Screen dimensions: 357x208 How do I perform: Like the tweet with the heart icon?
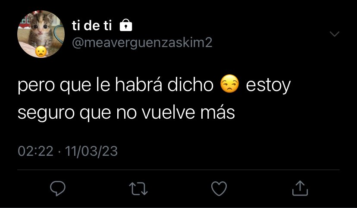[219, 189]
